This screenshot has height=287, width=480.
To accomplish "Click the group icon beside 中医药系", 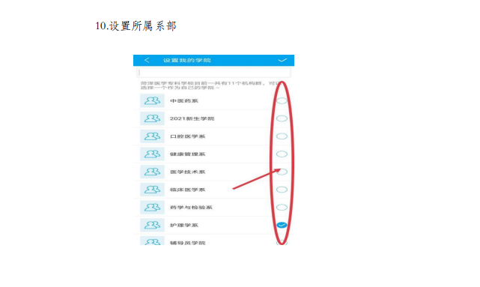I will click(152, 100).
